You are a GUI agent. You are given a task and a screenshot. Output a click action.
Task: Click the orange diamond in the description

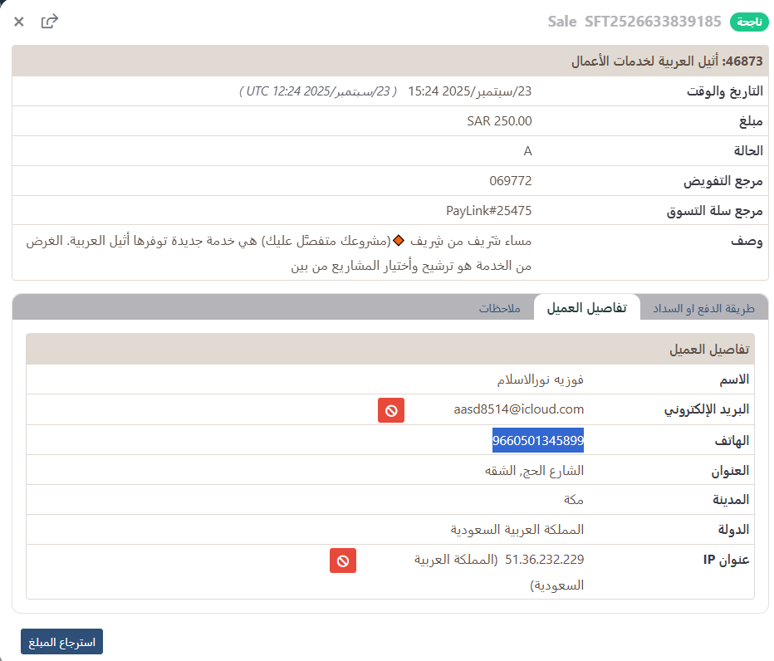point(398,242)
